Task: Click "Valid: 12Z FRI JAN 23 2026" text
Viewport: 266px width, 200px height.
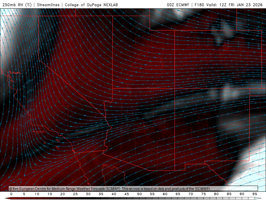Action: pos(234,5)
